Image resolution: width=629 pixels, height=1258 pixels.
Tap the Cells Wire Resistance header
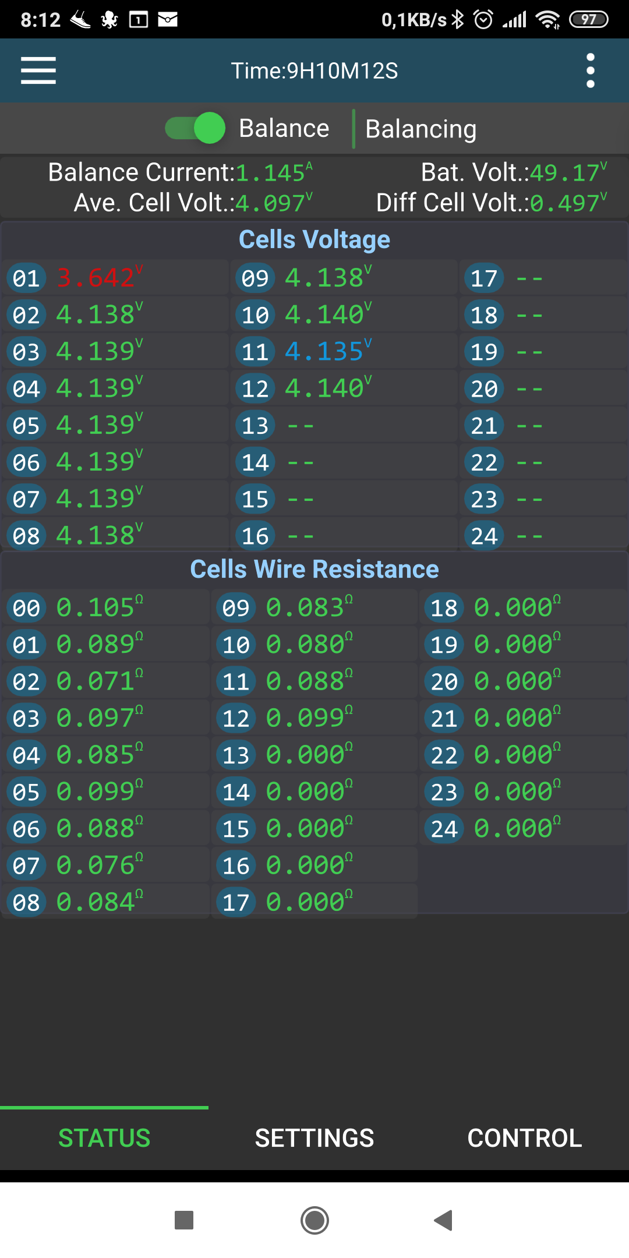(314, 569)
